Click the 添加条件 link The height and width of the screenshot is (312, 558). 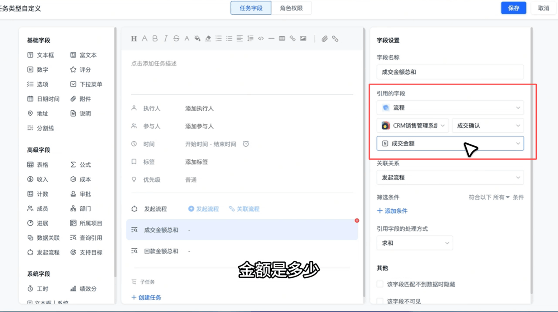point(392,211)
